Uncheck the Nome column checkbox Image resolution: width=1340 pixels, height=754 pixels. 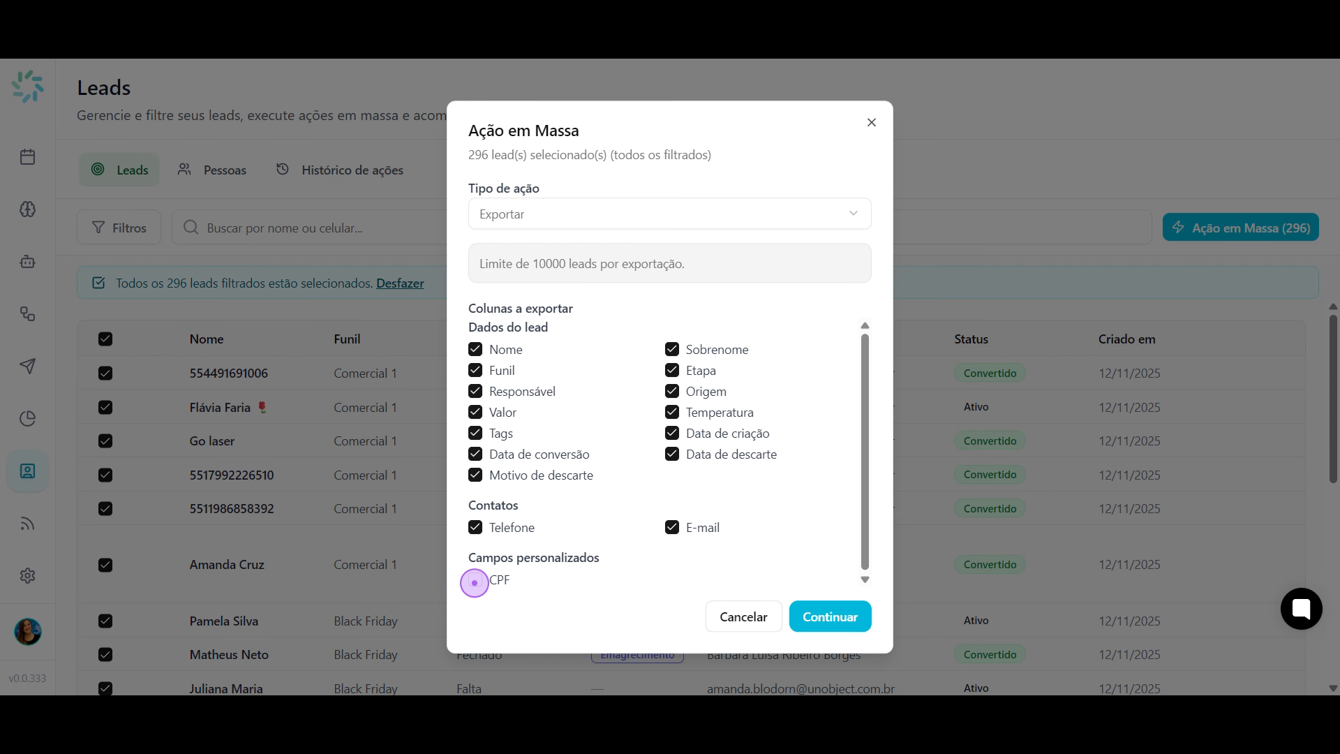[475, 349]
